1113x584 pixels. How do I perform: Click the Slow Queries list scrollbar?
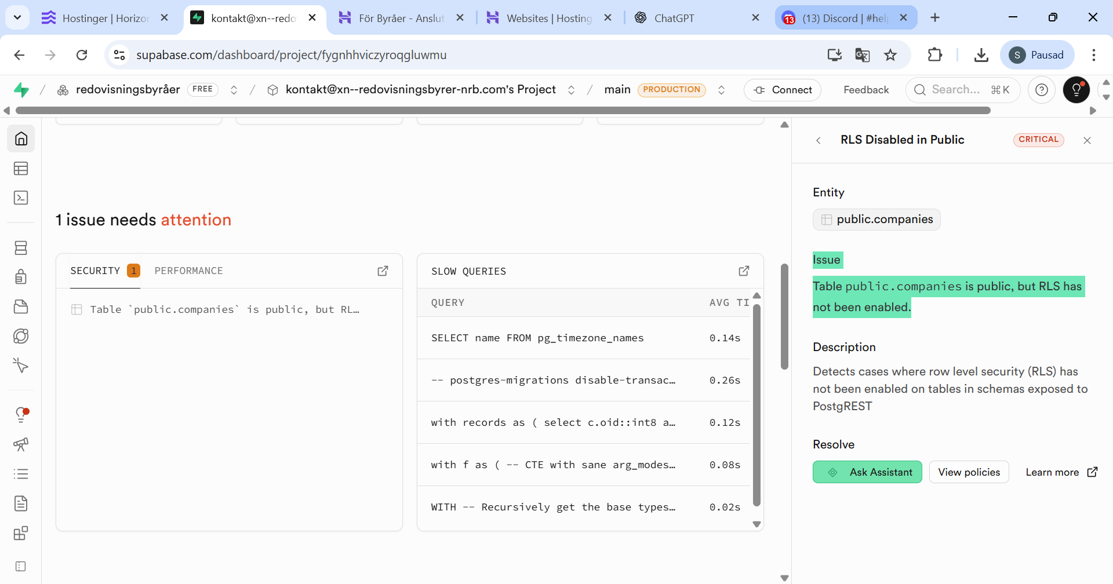point(756,406)
